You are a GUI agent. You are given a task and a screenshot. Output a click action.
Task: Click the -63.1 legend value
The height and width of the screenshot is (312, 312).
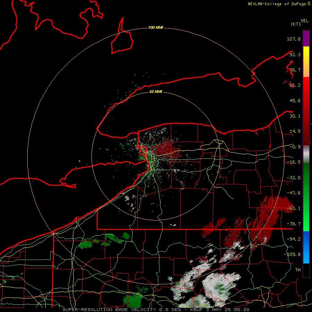click(x=294, y=208)
